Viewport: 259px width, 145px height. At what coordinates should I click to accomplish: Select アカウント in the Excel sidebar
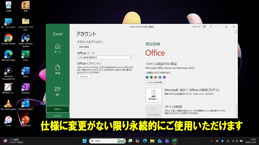[x=58, y=109]
